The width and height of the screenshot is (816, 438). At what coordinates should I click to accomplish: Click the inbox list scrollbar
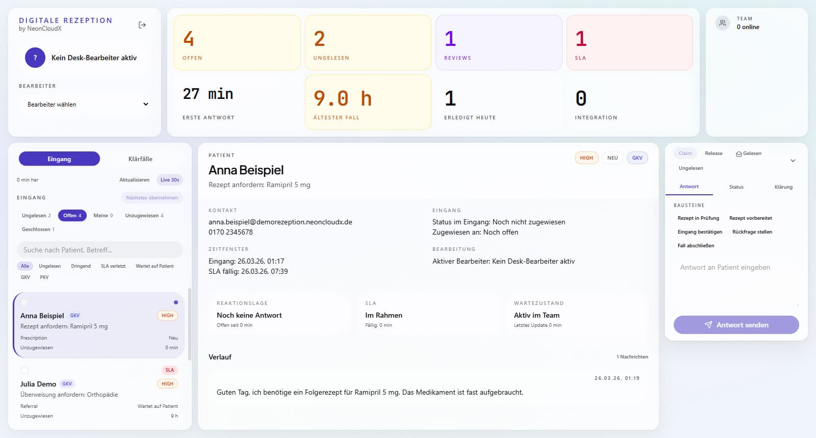(190, 324)
